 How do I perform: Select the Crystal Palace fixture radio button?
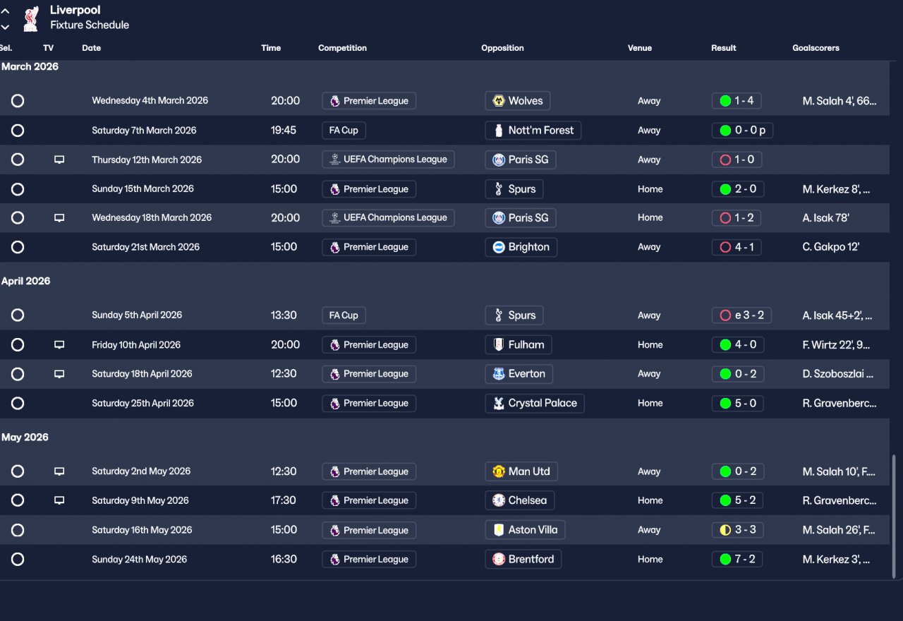click(x=18, y=404)
